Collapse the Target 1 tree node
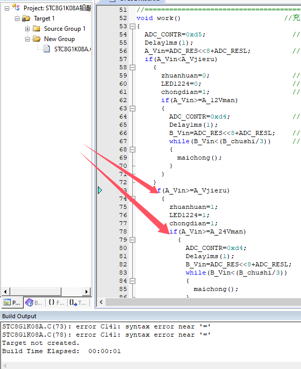Image resolution: width=301 pixels, height=369 pixels. pos(17,18)
